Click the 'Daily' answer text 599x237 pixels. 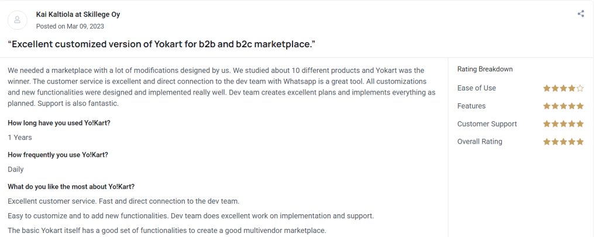click(16, 169)
